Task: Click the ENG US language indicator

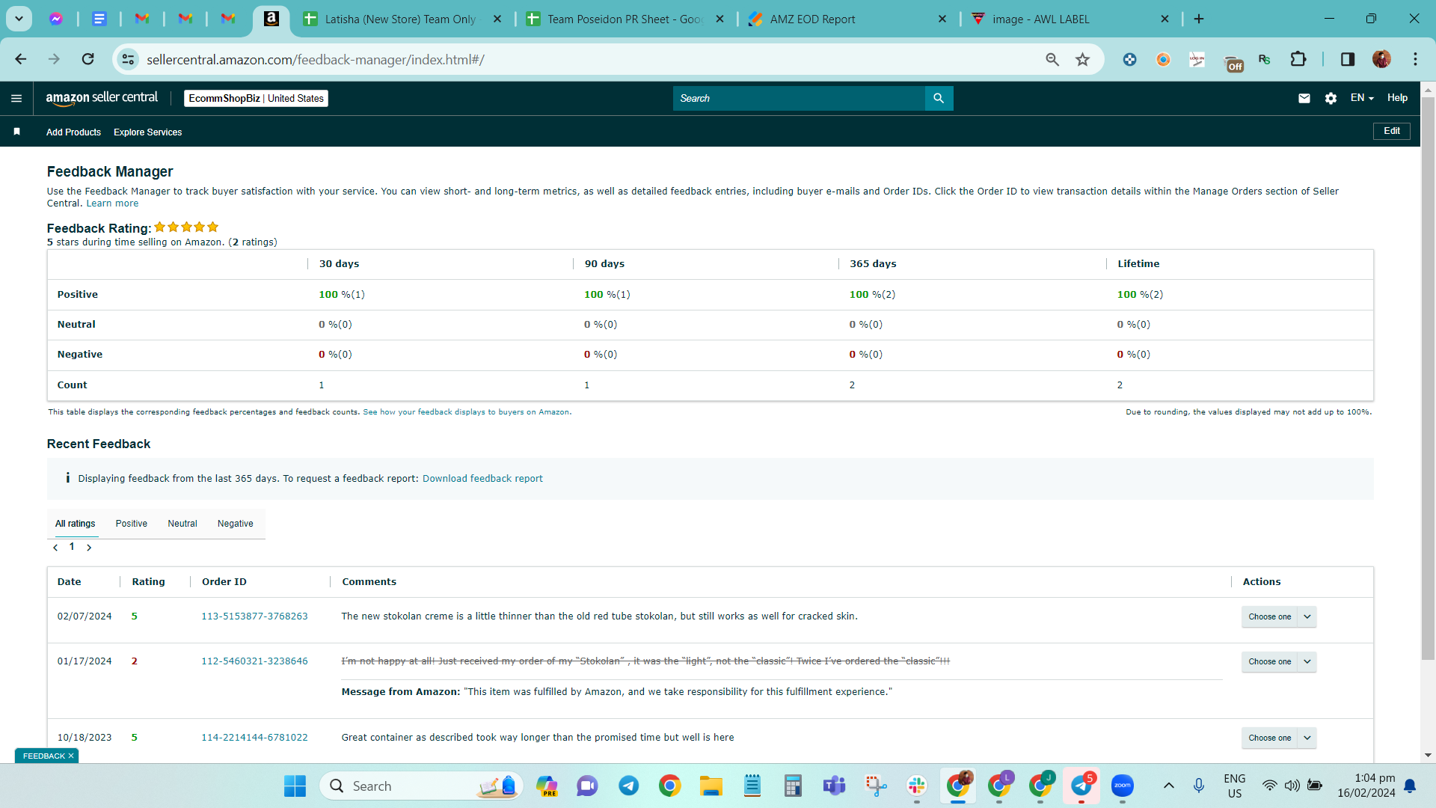Action: coord(1234,786)
